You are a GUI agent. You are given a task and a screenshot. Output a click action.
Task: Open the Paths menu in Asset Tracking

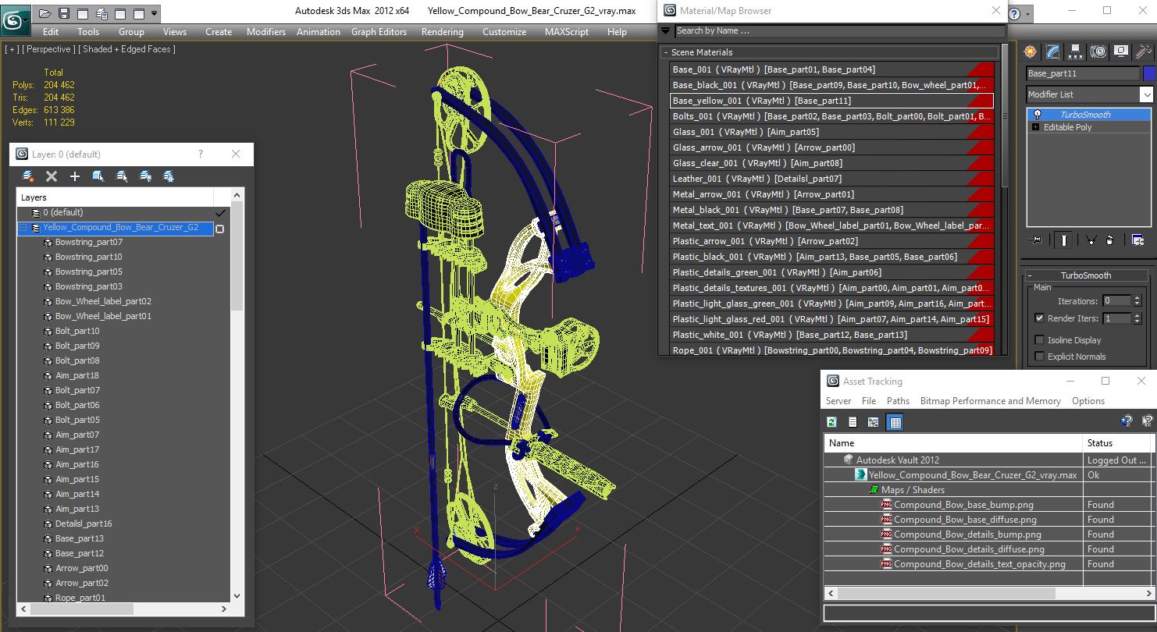(x=898, y=401)
